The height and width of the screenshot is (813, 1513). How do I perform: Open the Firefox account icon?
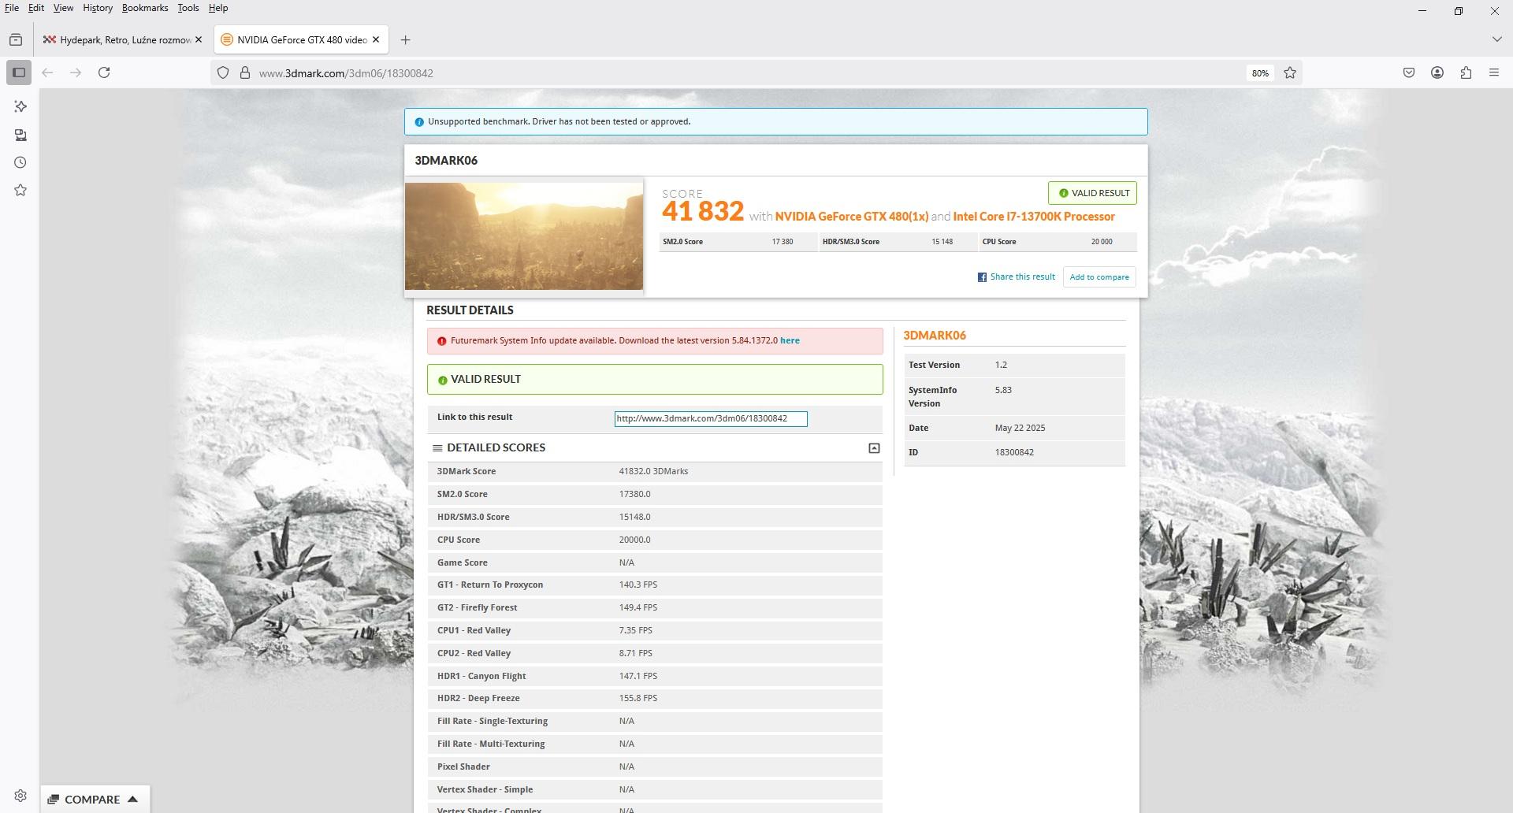1437,72
